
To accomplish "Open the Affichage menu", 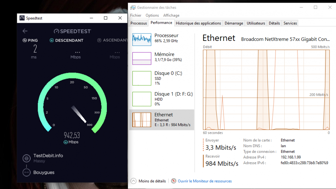I will (171, 15).
